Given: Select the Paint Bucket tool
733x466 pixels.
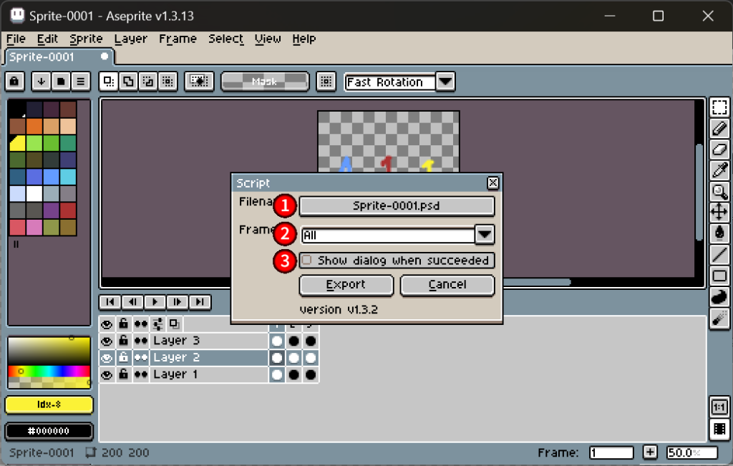Looking at the screenshot, I should (x=719, y=233).
